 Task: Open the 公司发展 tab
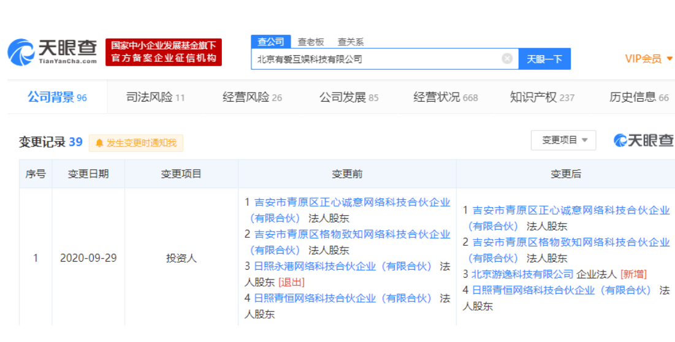[349, 97]
